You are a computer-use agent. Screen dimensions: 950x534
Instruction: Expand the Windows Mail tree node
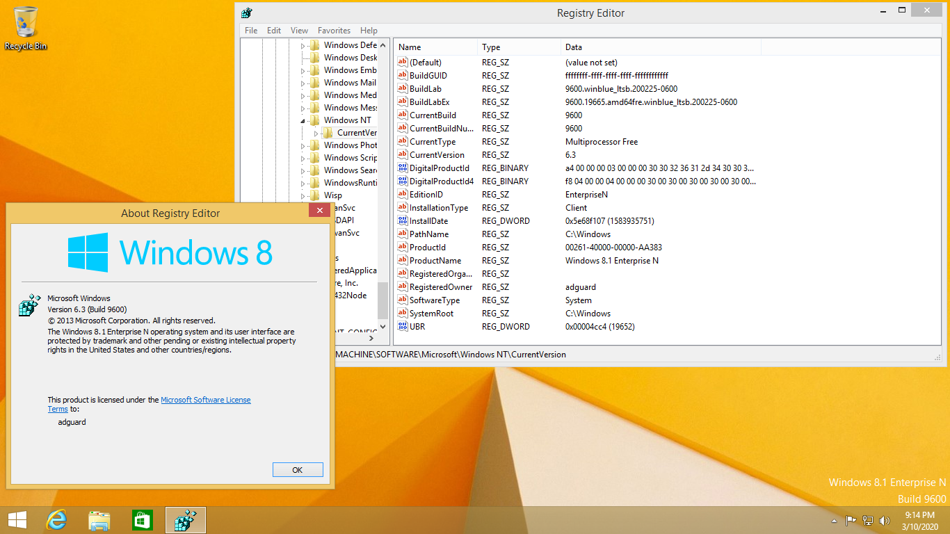click(303, 83)
